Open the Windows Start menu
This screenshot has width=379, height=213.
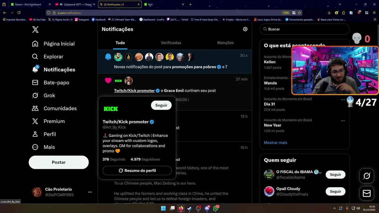(x=163, y=208)
